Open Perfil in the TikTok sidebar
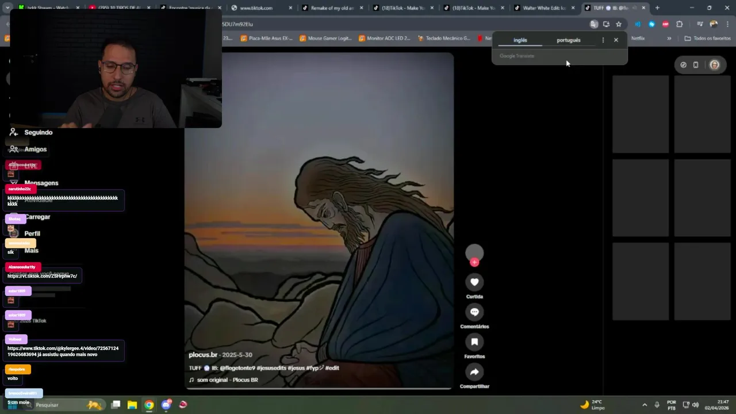736x414 pixels. point(25,233)
